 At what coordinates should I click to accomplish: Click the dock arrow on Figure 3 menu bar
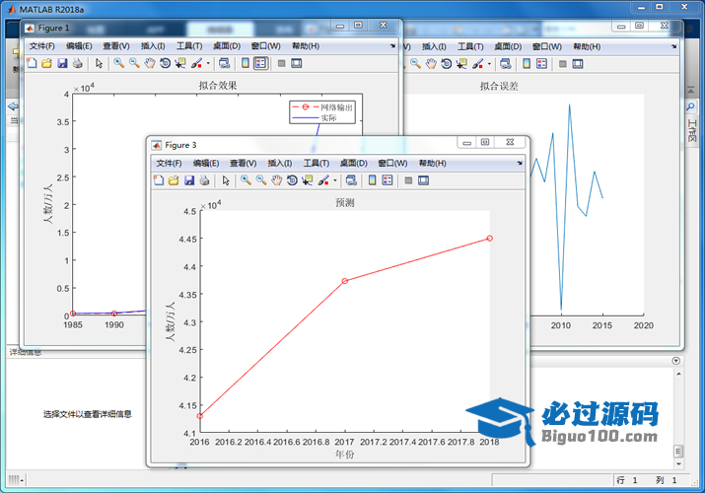coord(521,163)
